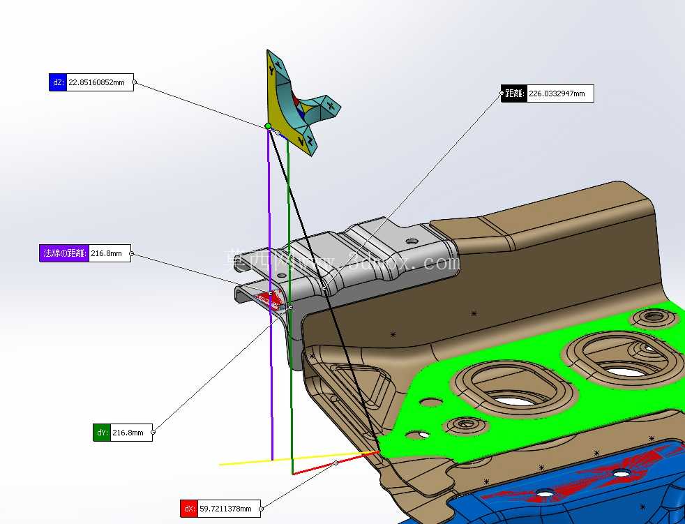The image size is (685, 524).
Task: Click the handle circle of the dX callout
Action: [262, 509]
